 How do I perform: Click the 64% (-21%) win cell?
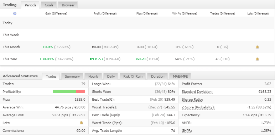[185, 59]
